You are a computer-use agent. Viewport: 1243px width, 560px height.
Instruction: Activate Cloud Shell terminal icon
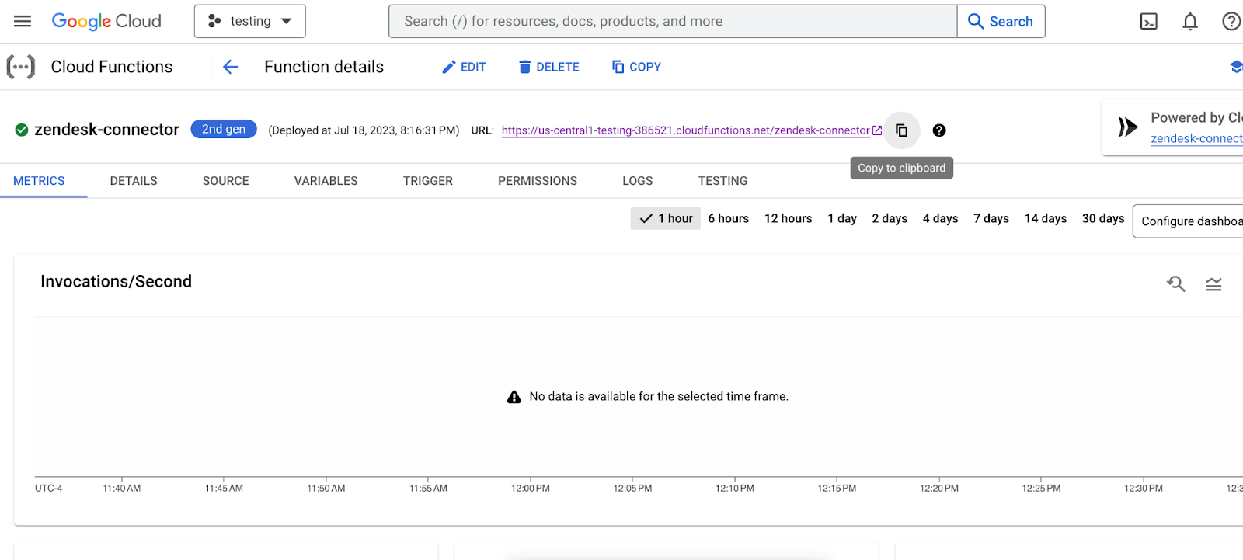pyautogui.click(x=1148, y=22)
